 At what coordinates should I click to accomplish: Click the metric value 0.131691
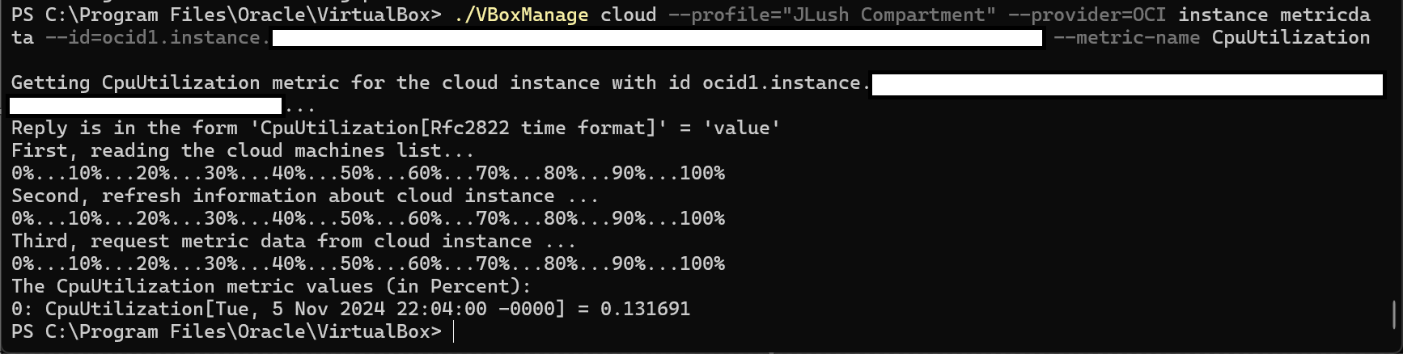tap(645, 309)
